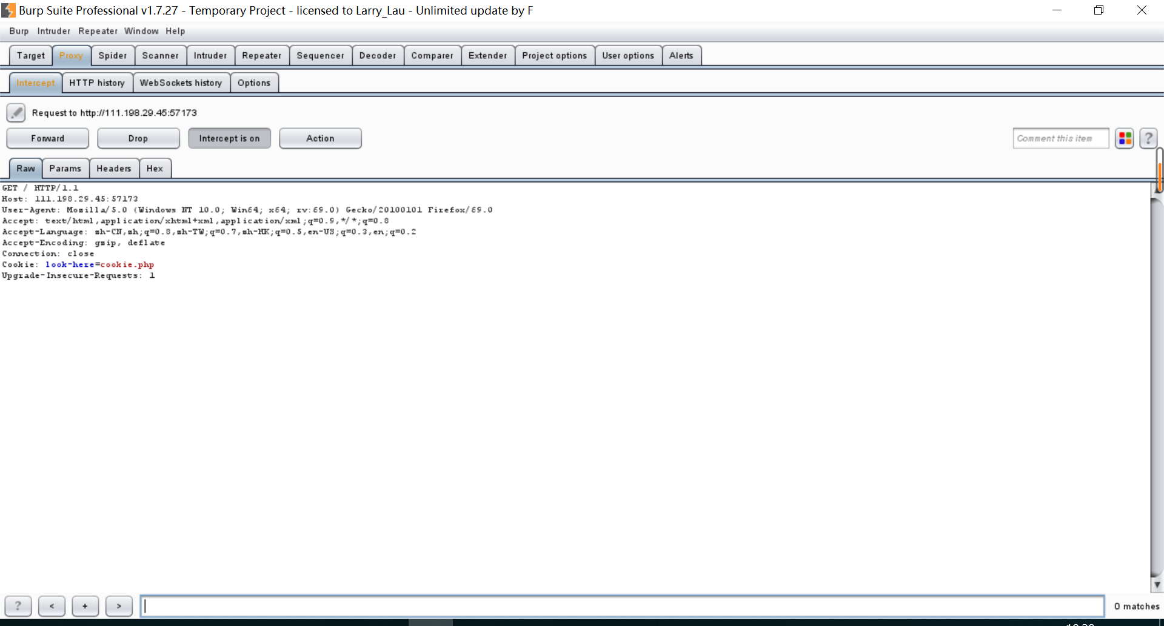
Task: Open the Repeater menu in menu bar
Action: coord(98,31)
